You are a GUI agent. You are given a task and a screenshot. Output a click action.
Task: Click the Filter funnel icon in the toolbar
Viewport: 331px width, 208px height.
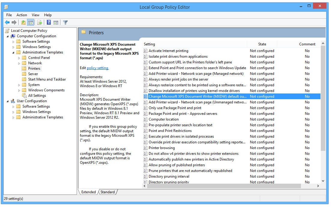coord(65,22)
